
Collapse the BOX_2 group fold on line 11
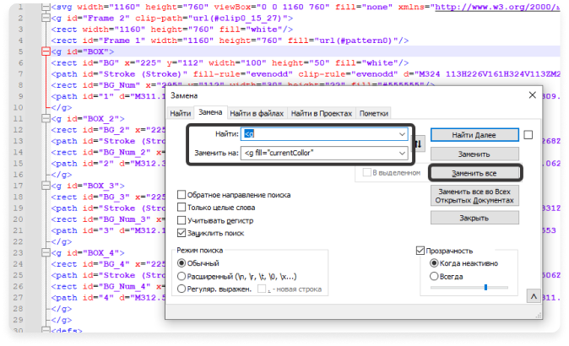tap(46, 119)
